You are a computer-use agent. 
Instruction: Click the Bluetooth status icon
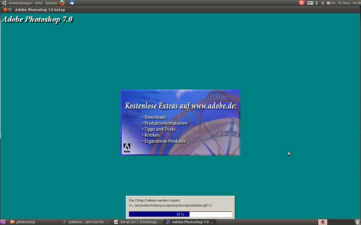tap(317, 3)
